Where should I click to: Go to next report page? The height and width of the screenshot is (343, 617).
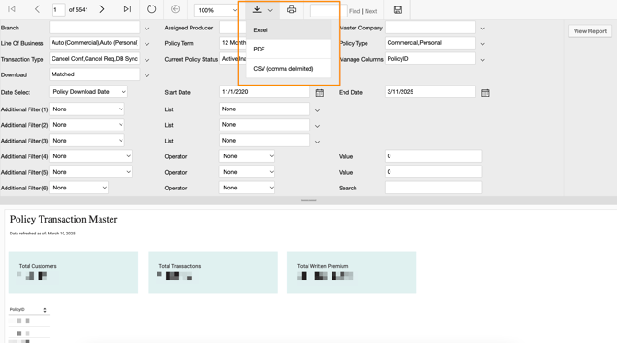102,9
